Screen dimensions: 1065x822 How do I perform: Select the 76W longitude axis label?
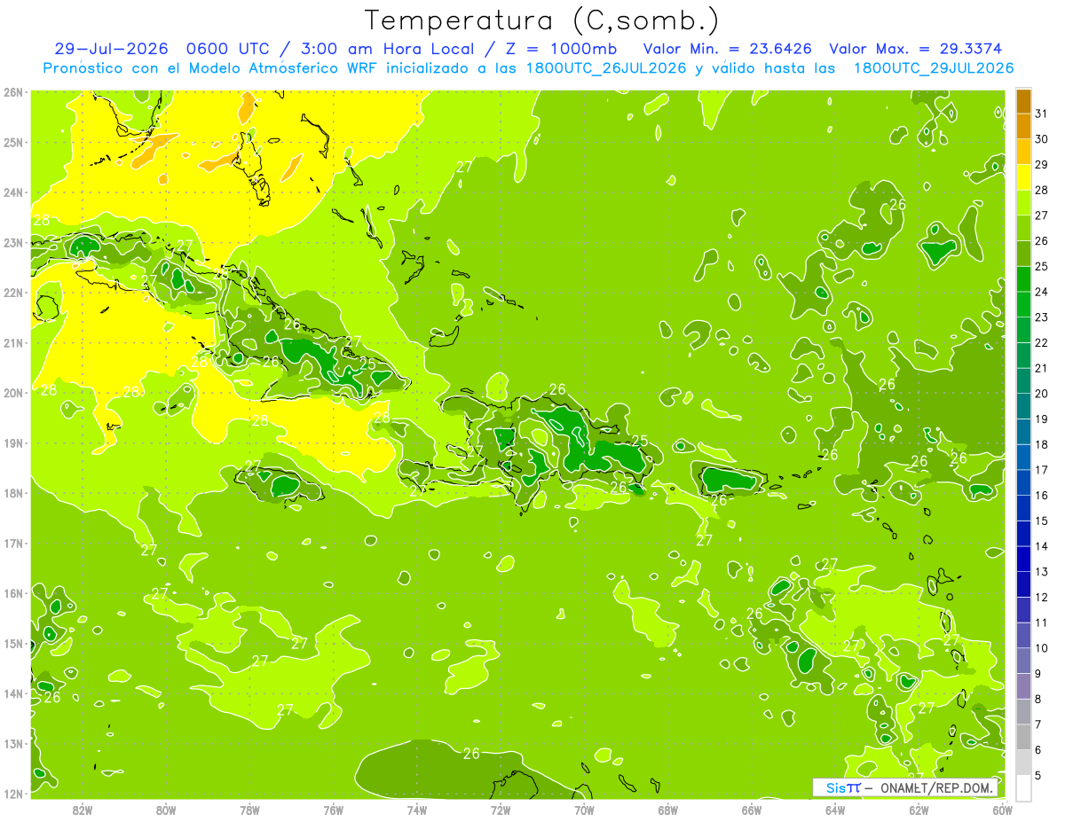(x=334, y=810)
